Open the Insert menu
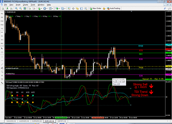 pos(18,5)
